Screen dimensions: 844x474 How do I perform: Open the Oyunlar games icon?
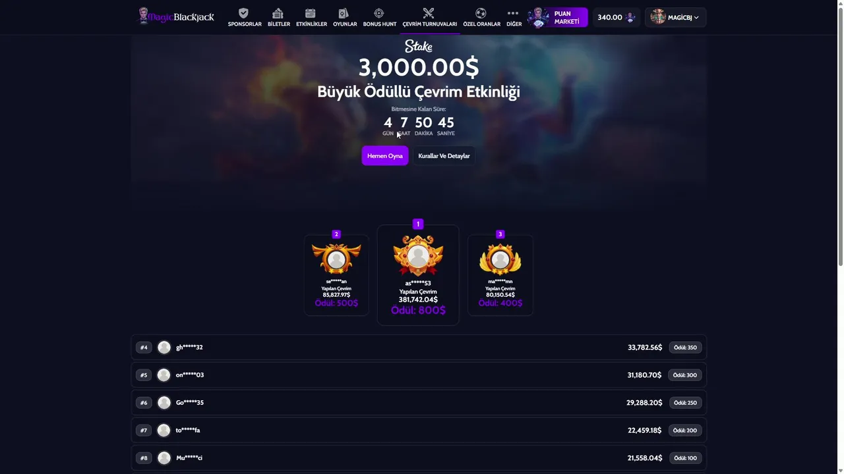344,13
